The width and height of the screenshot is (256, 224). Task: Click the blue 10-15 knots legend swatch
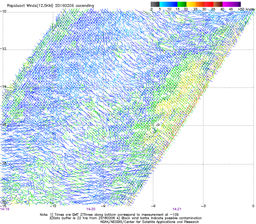(x=173, y=4)
